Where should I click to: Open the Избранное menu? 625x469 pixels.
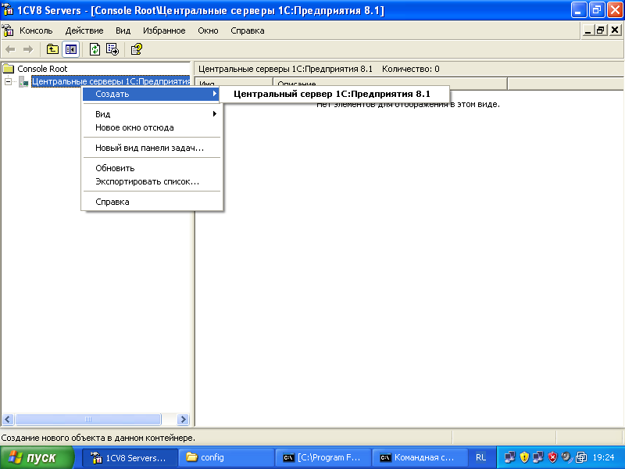[164, 30]
